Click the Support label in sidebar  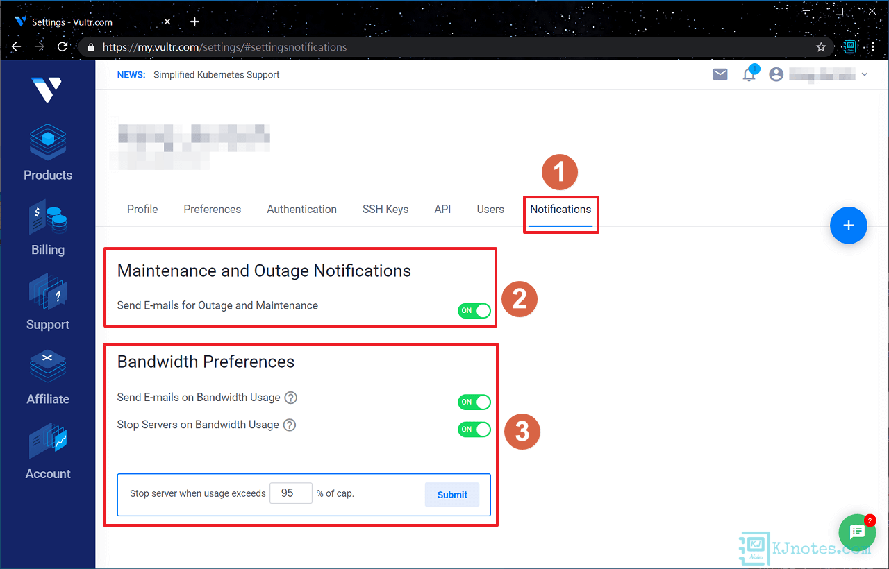[48, 324]
